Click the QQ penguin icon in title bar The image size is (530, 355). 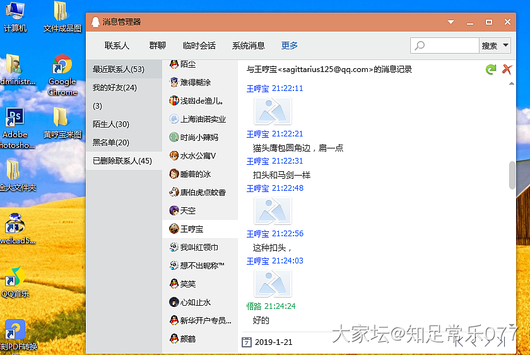(95, 22)
